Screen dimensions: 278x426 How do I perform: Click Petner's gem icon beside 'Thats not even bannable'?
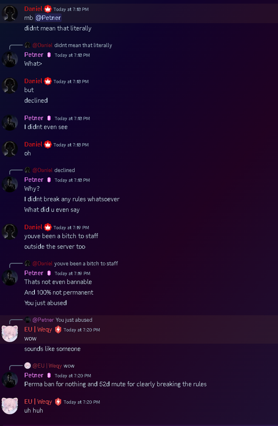pos(49,273)
